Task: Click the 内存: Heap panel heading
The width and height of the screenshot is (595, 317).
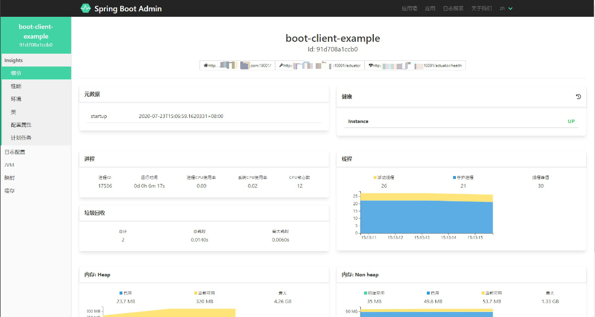Action: pyautogui.click(x=97, y=275)
